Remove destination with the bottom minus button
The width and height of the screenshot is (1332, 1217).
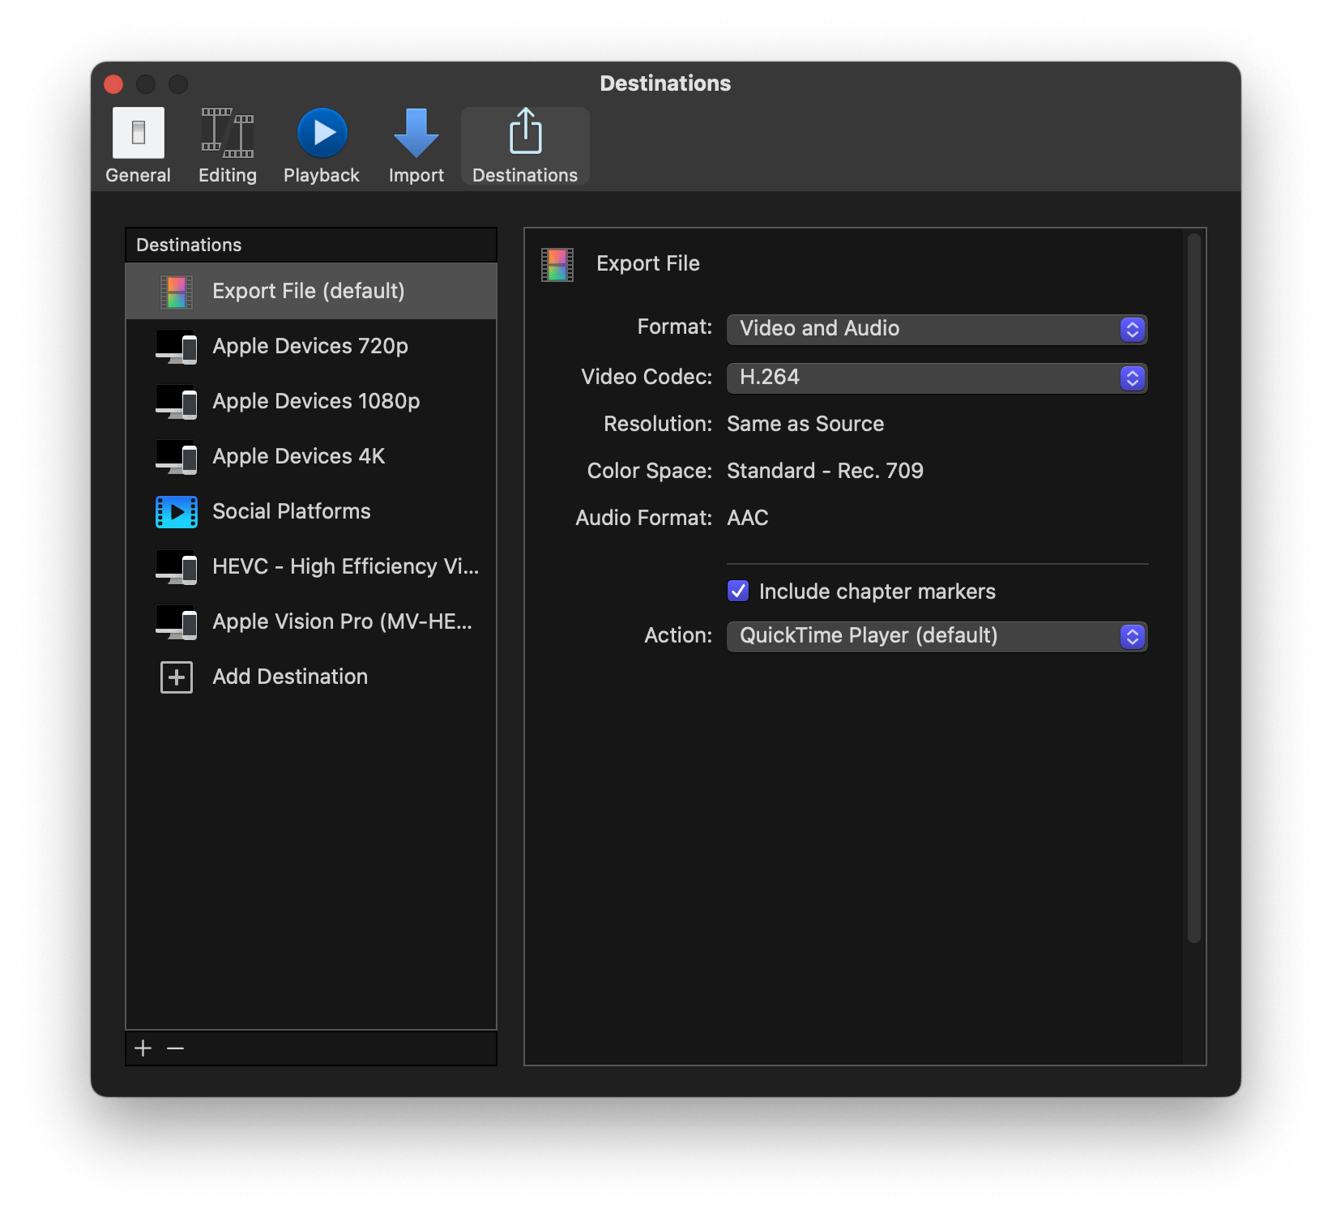pyautogui.click(x=175, y=1048)
